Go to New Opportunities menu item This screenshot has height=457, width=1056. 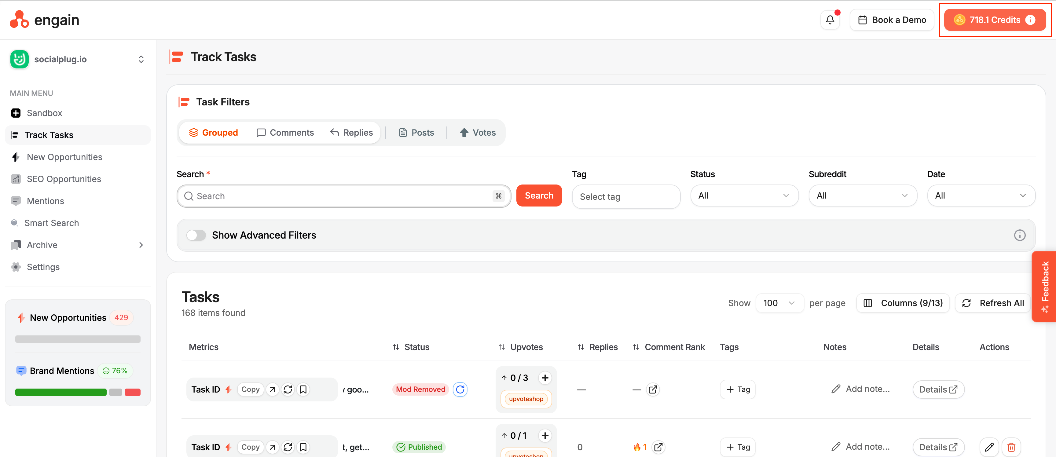pos(78,157)
